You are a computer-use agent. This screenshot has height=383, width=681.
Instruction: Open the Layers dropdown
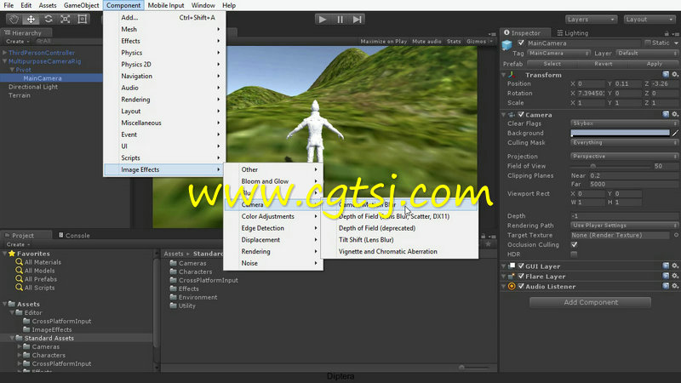591,19
